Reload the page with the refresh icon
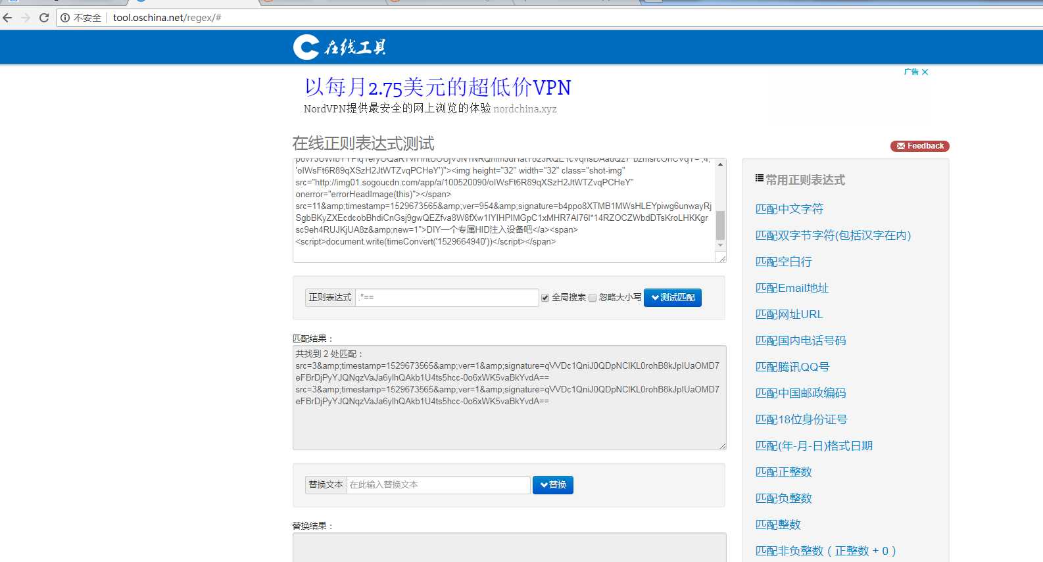 44,18
